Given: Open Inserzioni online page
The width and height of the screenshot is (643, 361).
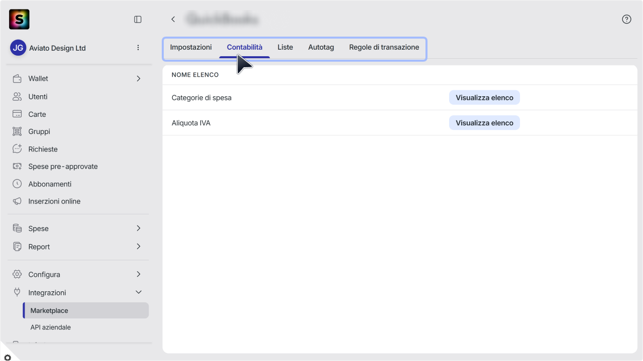Looking at the screenshot, I should click(x=55, y=201).
